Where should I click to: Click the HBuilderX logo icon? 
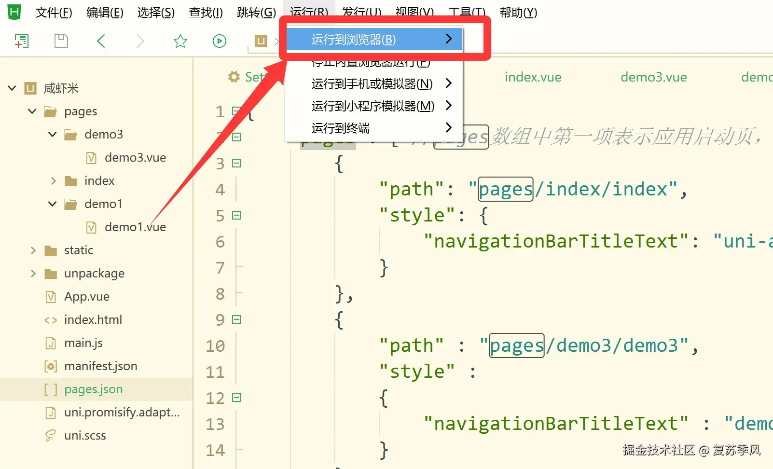tap(14, 12)
